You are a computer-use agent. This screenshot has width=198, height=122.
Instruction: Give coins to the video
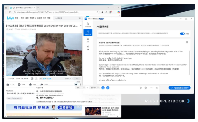click(x=19, y=84)
